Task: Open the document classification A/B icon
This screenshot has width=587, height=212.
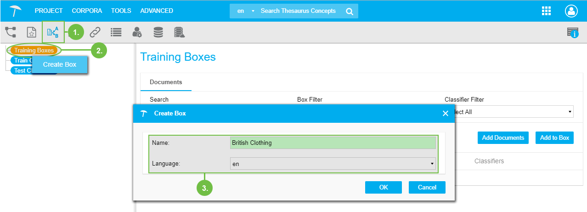Action: click(53, 32)
